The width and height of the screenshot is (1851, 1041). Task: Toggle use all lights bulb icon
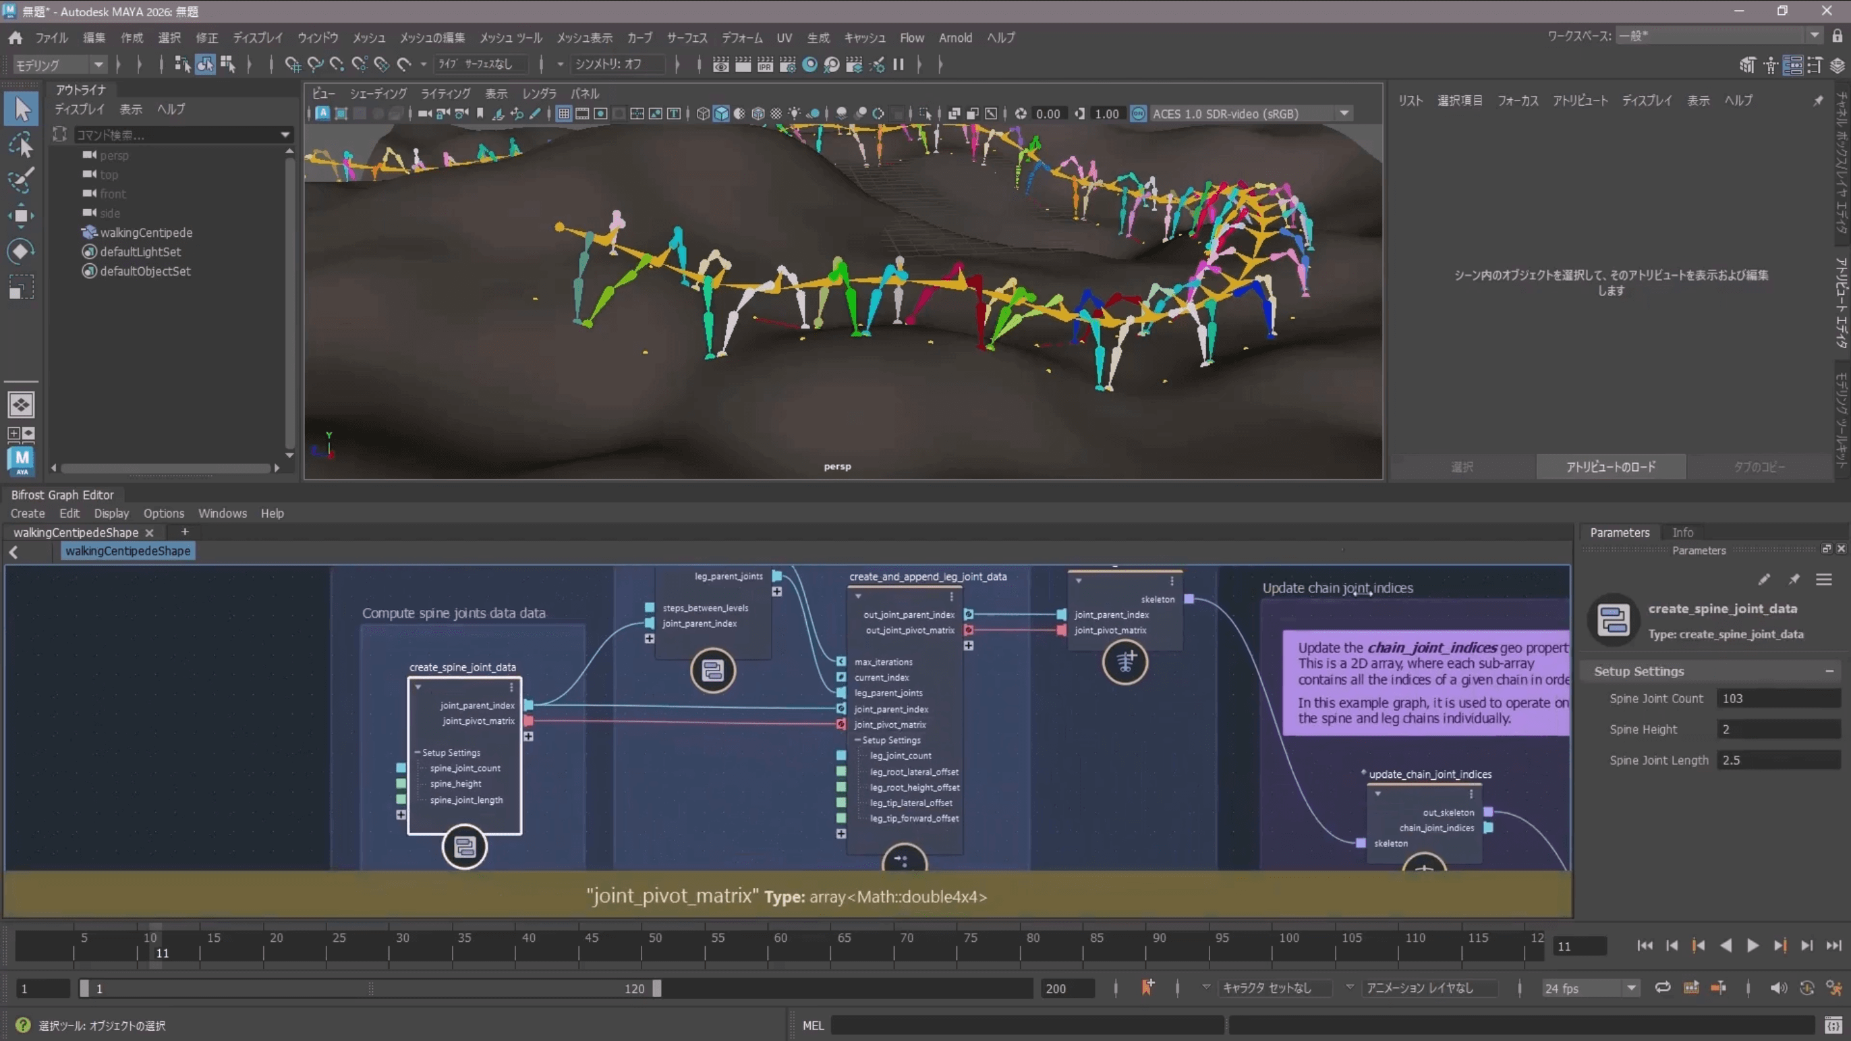[x=794, y=113]
